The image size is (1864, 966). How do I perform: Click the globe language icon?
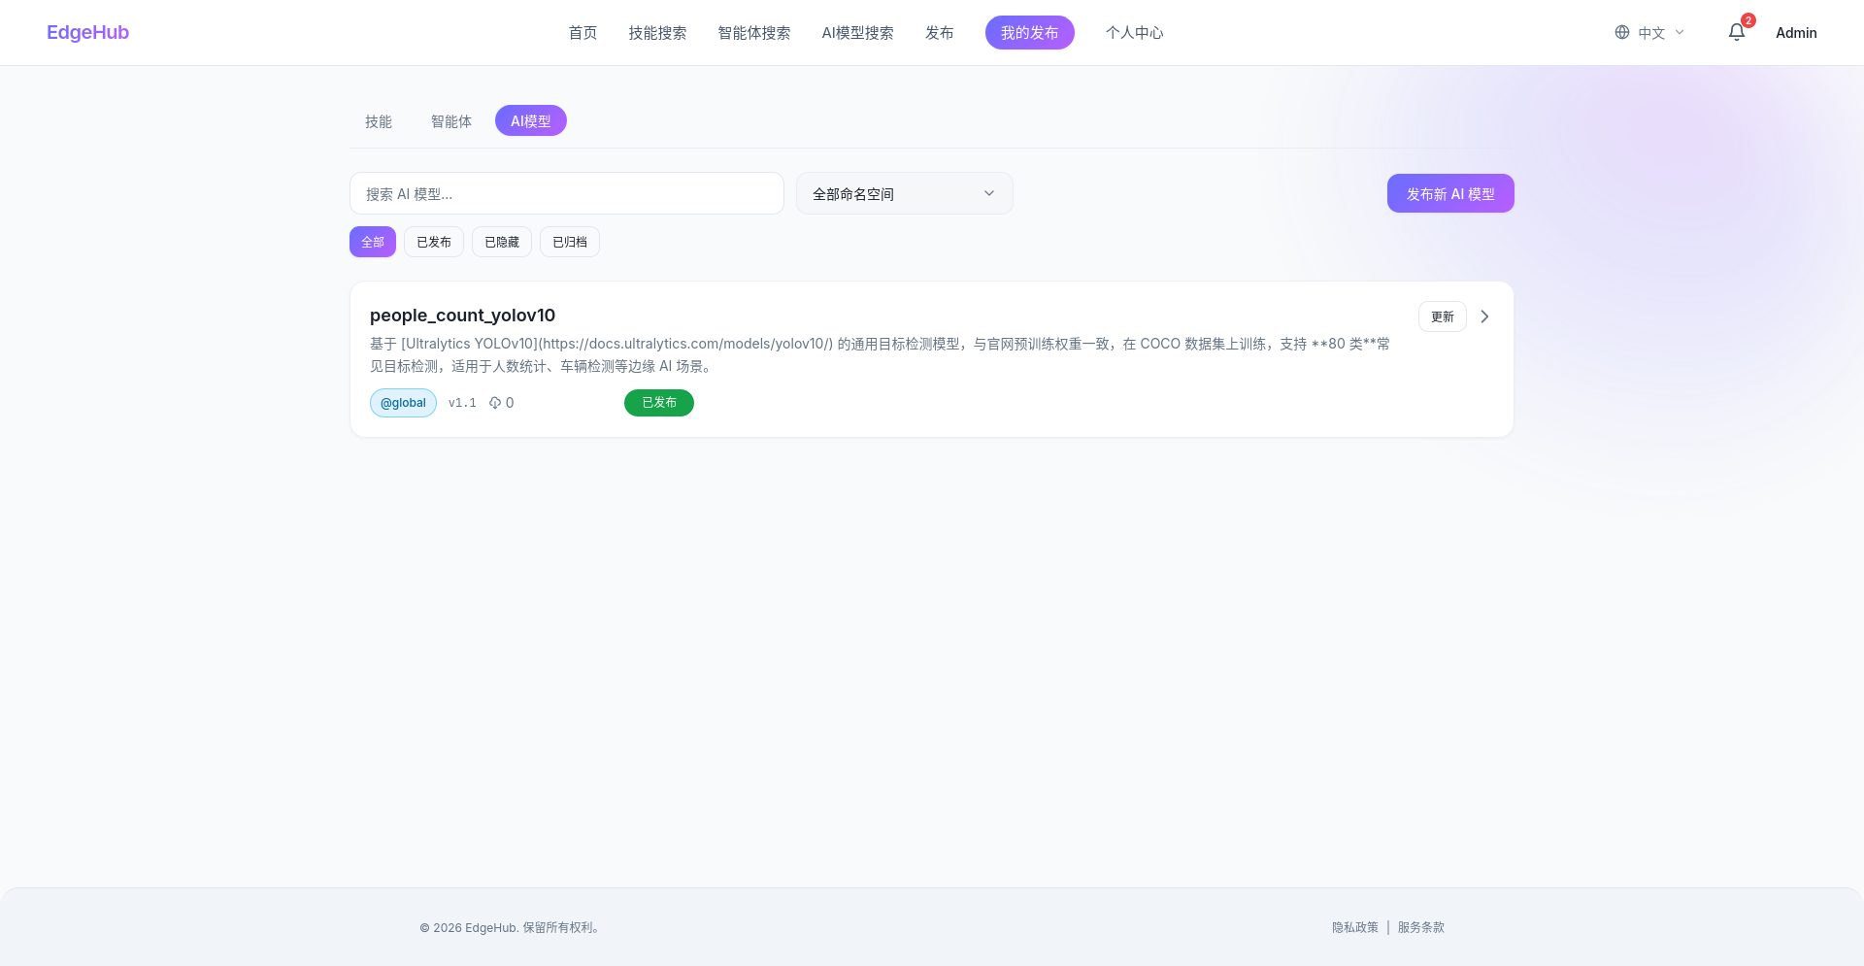[x=1622, y=32]
